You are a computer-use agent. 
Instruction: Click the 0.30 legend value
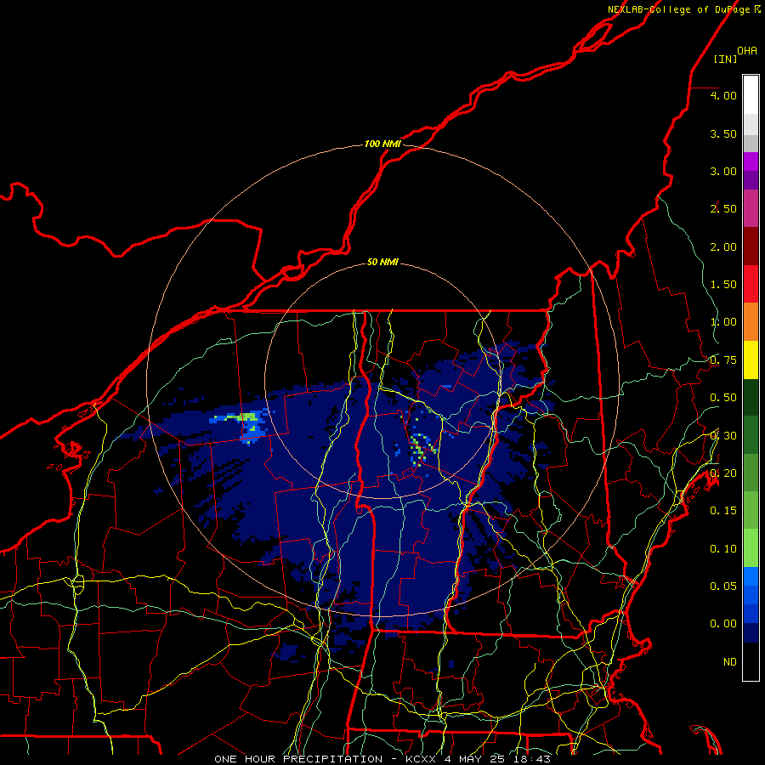[x=723, y=436]
